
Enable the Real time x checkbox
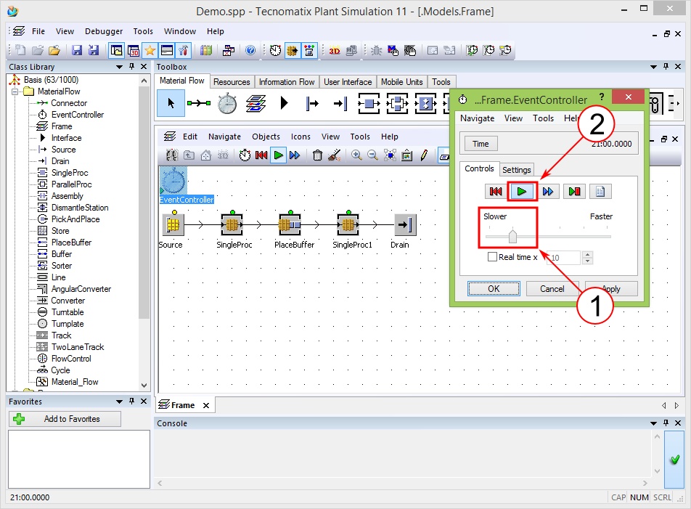pyautogui.click(x=492, y=257)
